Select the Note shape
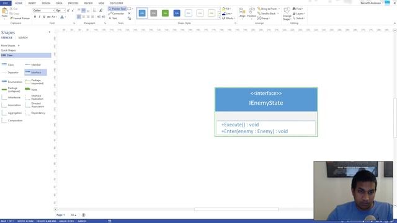The image size is (397, 223). point(31,89)
